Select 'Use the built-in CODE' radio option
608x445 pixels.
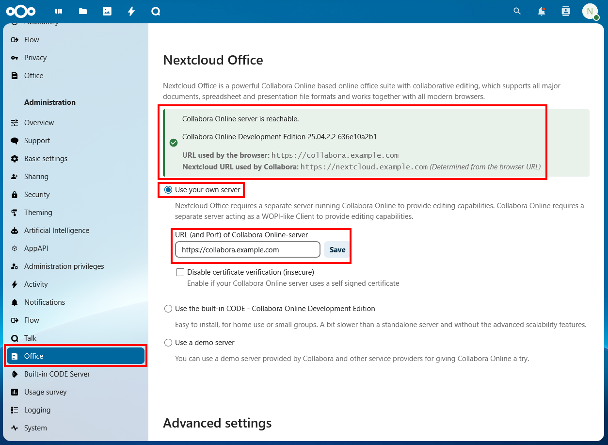tap(168, 309)
